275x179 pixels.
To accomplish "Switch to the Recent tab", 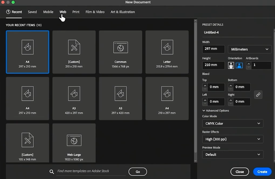I will [14, 12].
